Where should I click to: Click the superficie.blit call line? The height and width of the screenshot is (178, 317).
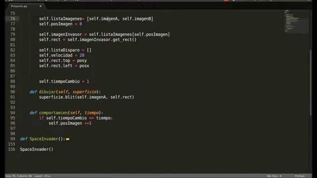[87, 97]
